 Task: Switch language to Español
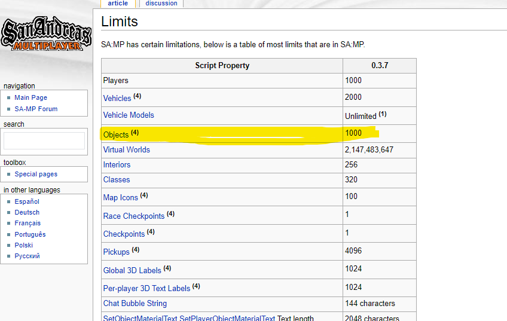pos(27,201)
